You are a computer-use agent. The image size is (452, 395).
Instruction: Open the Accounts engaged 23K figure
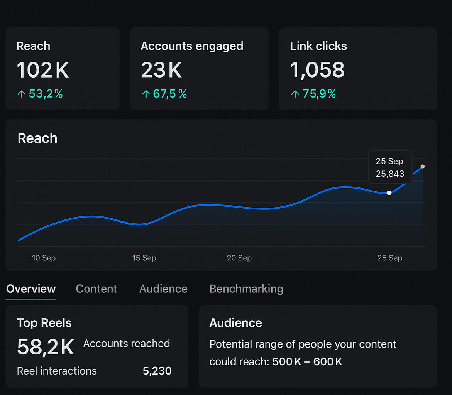click(x=161, y=70)
